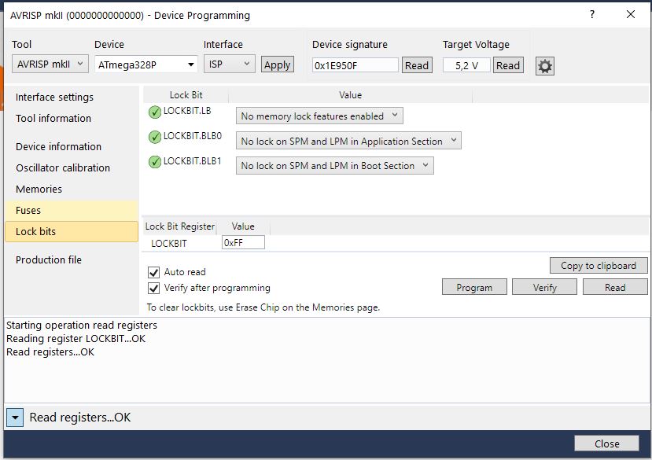Click the Erase Chip hint text
Image resolution: width=652 pixels, height=460 pixels.
click(263, 307)
